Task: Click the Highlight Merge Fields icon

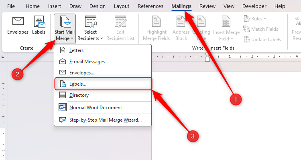Action: [156, 21]
